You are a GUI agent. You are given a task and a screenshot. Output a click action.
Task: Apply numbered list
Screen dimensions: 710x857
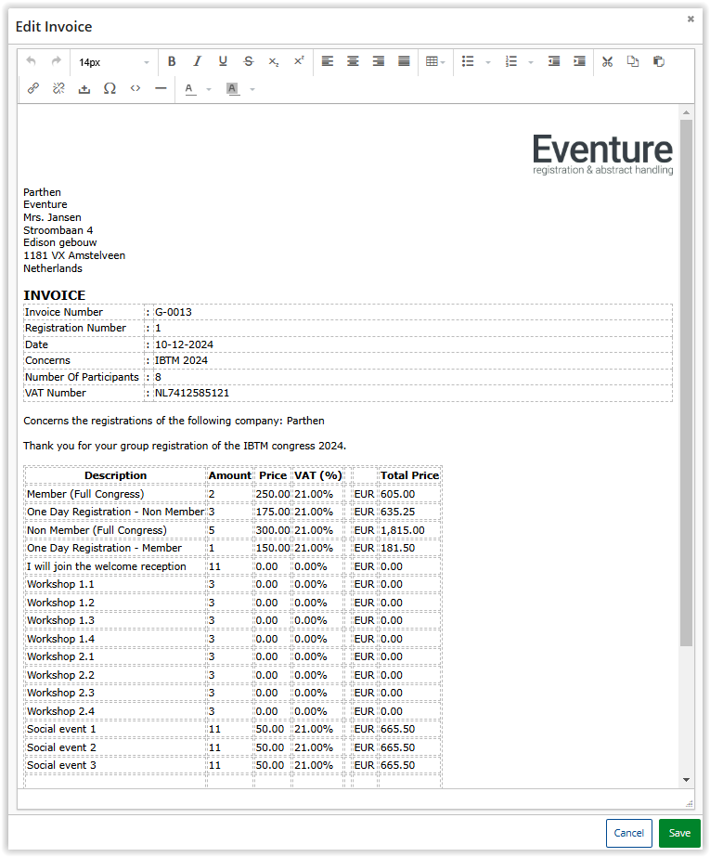coord(511,61)
